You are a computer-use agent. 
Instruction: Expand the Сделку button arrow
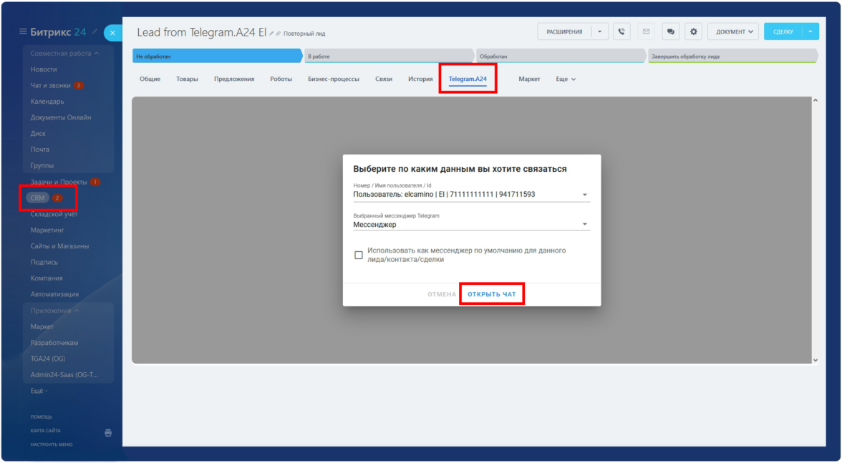[810, 31]
